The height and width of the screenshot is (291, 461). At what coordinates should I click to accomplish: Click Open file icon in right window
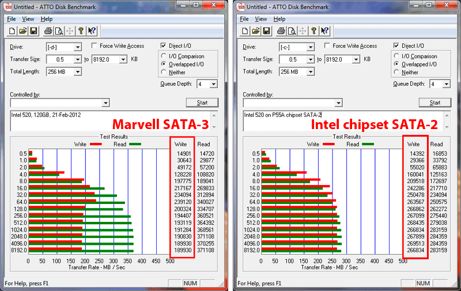255,31
